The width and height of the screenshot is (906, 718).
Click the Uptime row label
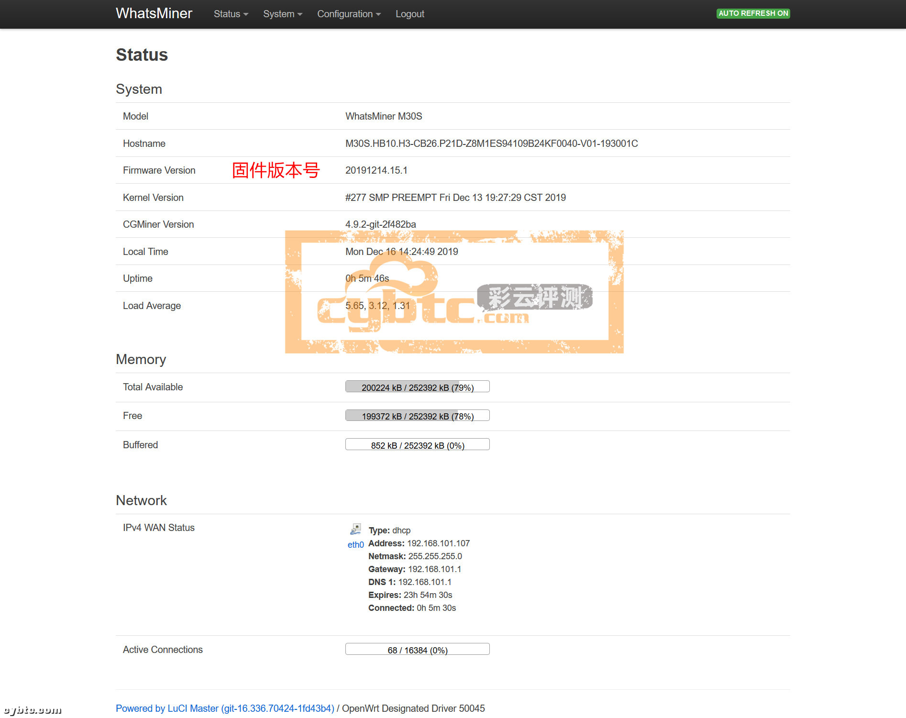coord(138,278)
